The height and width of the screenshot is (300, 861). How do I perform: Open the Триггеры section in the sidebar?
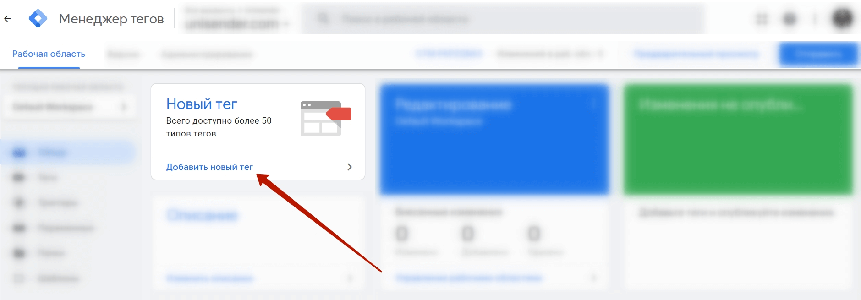(58, 203)
